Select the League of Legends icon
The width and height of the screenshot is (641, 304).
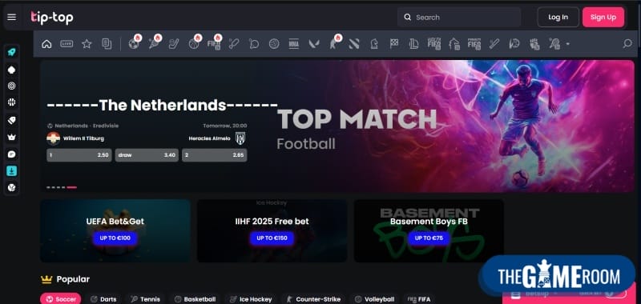(x=413, y=44)
